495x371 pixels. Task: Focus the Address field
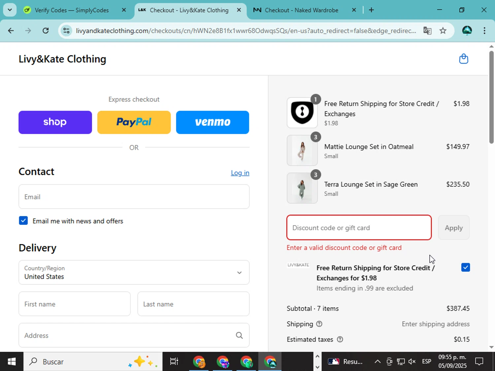point(134,335)
